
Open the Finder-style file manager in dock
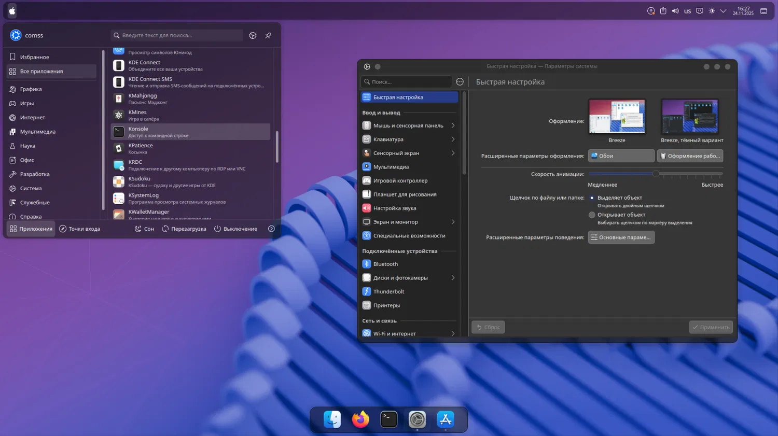(x=332, y=419)
